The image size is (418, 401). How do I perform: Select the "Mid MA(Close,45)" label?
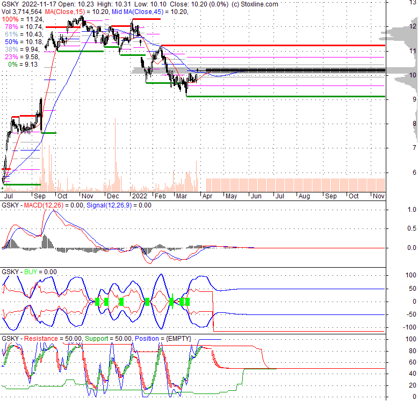(138, 12)
